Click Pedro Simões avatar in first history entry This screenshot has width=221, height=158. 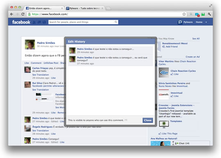click(72, 50)
